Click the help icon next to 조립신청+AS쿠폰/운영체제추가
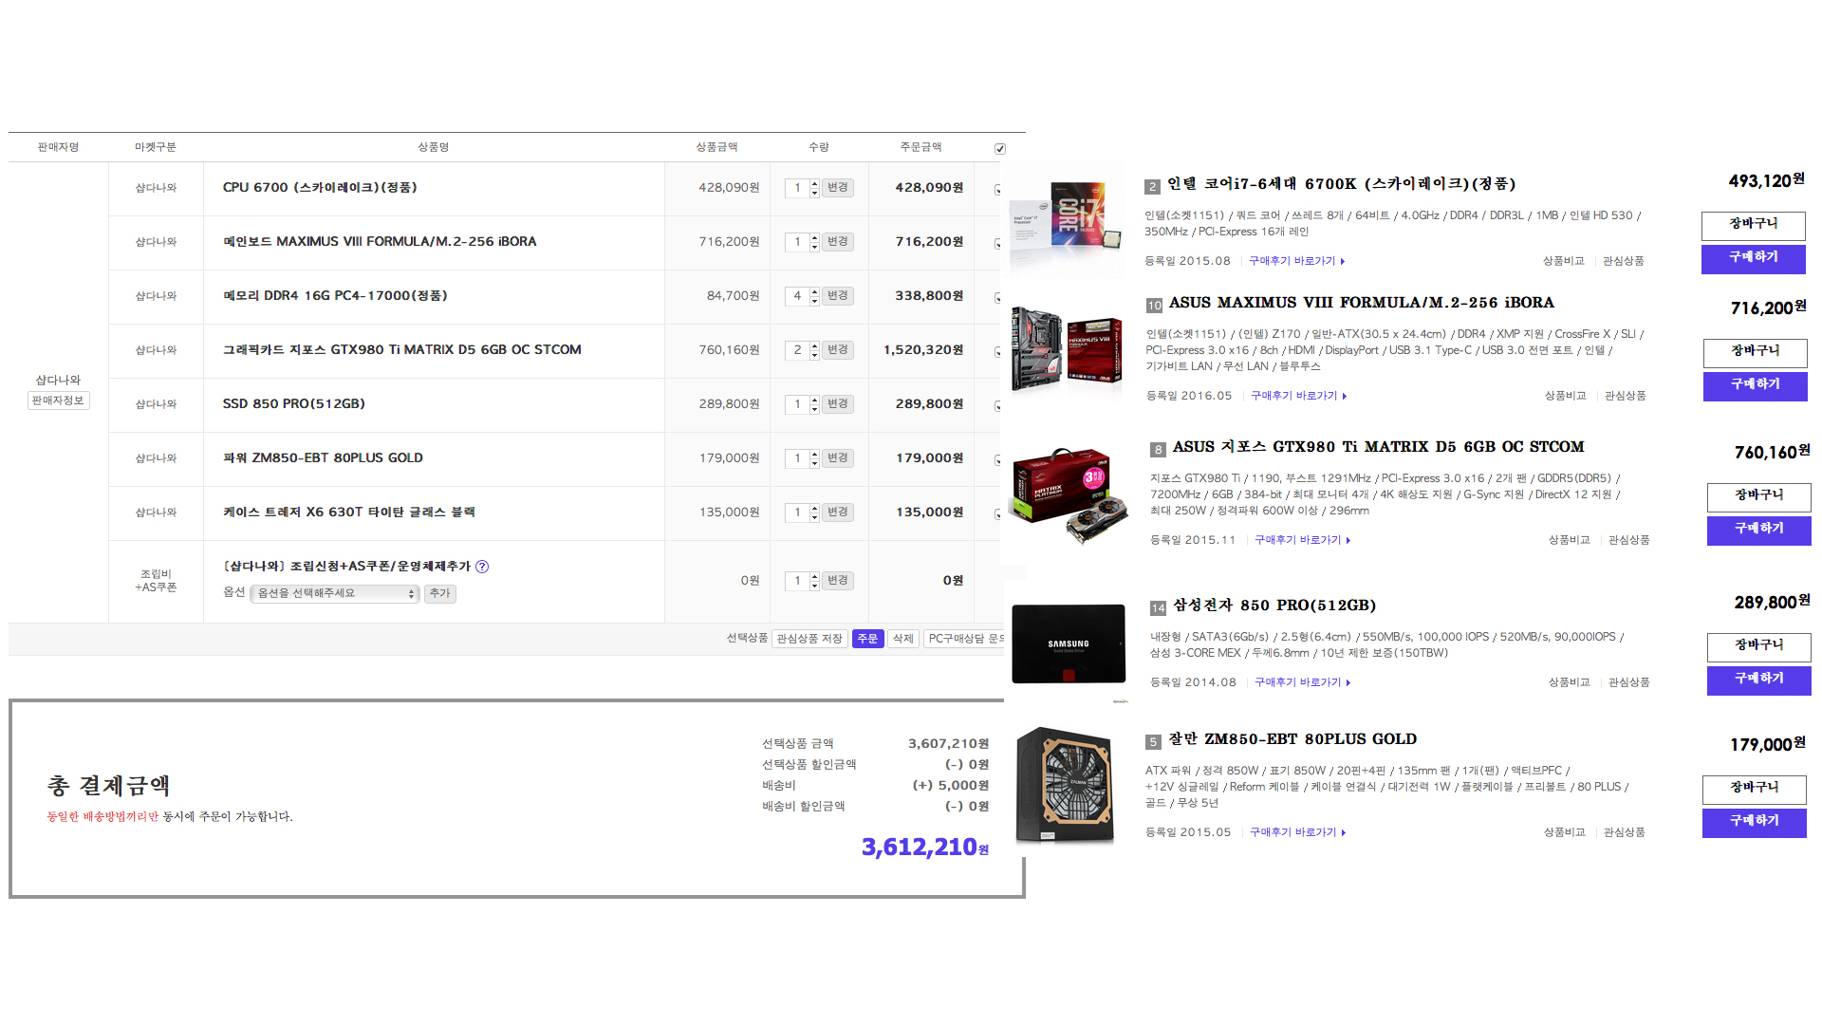Screen dimensions: 1822x1025 click(482, 567)
